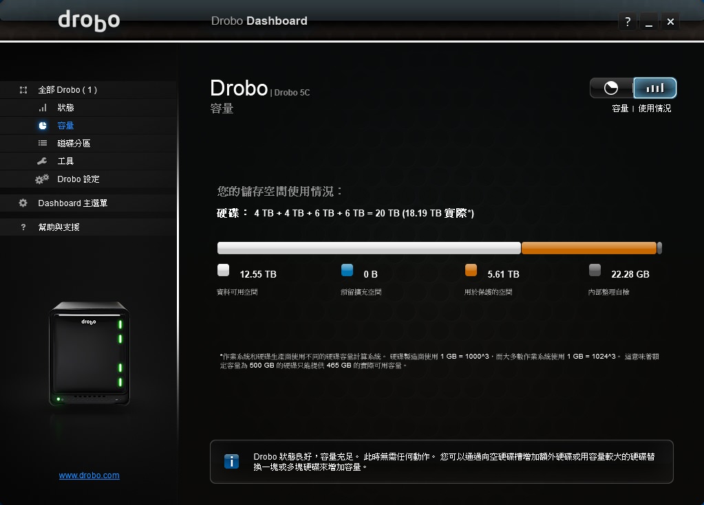Image resolution: width=704 pixels, height=505 pixels.
Task: Click the Drobo 5C model label
Action: click(x=292, y=93)
